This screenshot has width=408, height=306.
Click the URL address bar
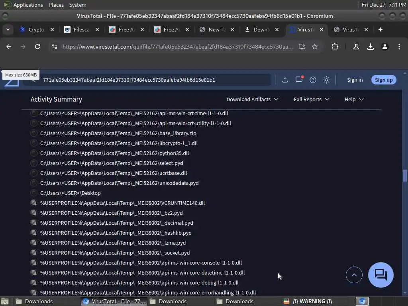pos(178,47)
